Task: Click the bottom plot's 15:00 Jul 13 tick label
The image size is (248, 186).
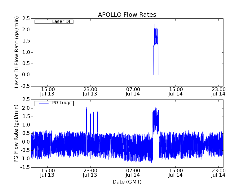Action: [x=47, y=173]
